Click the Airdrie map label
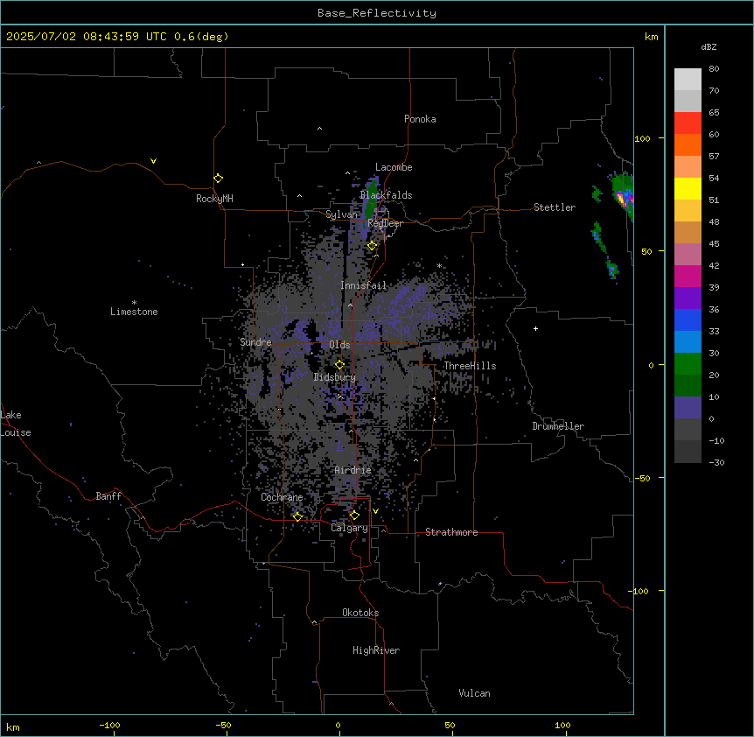Viewport: 754px width, 737px height. 353,470
